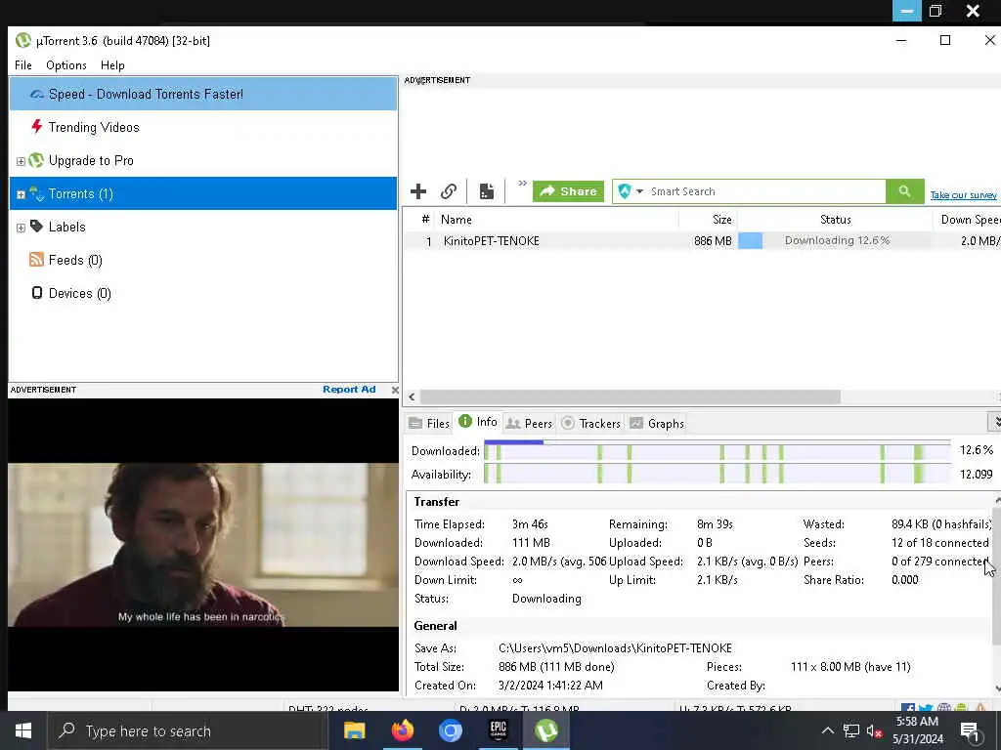Screen dimensions: 1001x750
Task: Open the Windows Start menu
Action: [x=23, y=730]
